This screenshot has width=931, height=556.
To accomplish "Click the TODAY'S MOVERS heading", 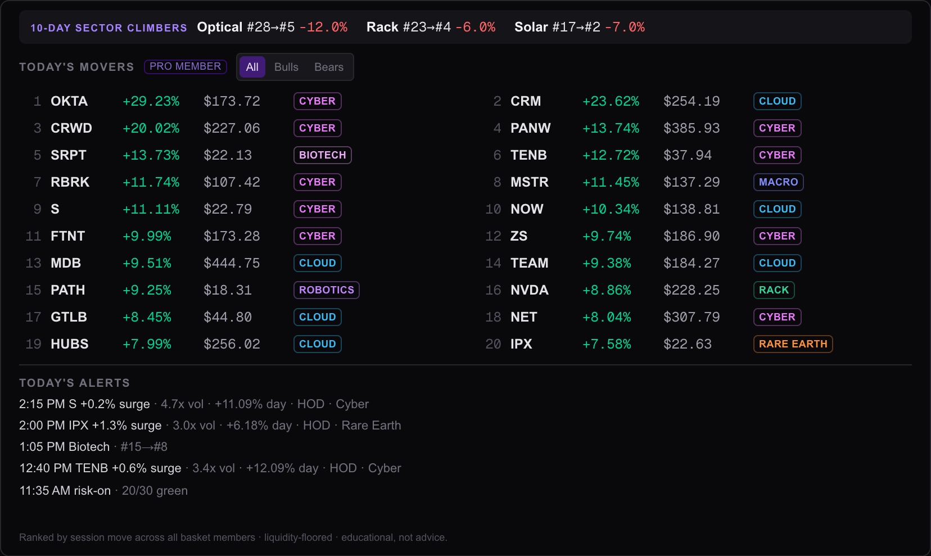I will (x=76, y=67).
